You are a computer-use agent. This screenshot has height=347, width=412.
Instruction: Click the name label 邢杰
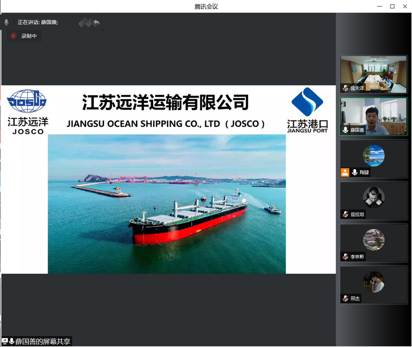point(355,298)
